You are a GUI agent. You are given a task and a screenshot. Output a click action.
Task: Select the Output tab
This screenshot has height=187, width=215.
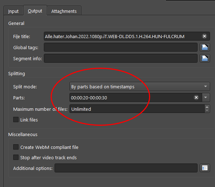(35, 11)
